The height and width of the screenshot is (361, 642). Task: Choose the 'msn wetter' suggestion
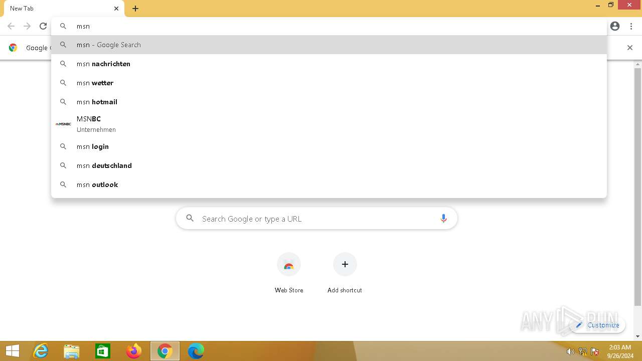pos(329,83)
